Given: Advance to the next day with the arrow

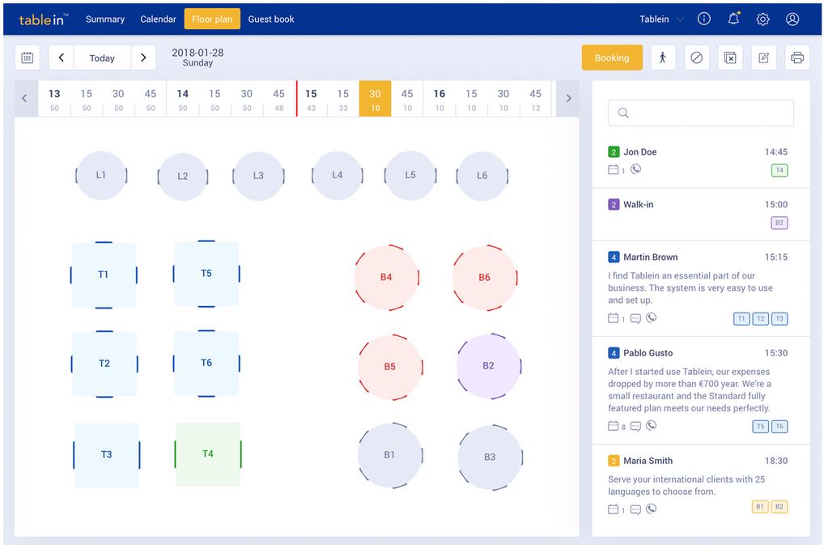Looking at the screenshot, I should (143, 57).
